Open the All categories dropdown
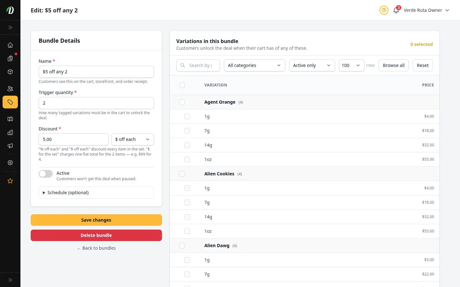Image resolution: width=460 pixels, height=287 pixels. [254, 65]
